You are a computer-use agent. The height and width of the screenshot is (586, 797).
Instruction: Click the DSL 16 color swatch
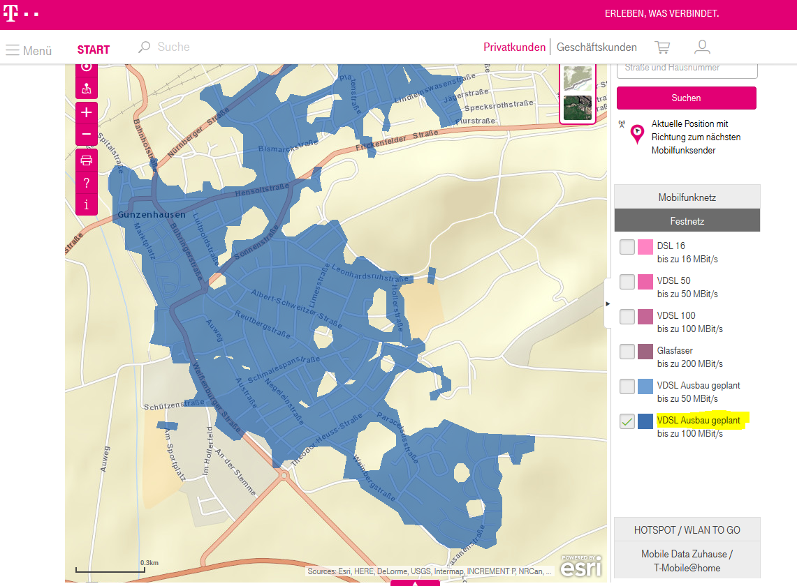tap(645, 247)
